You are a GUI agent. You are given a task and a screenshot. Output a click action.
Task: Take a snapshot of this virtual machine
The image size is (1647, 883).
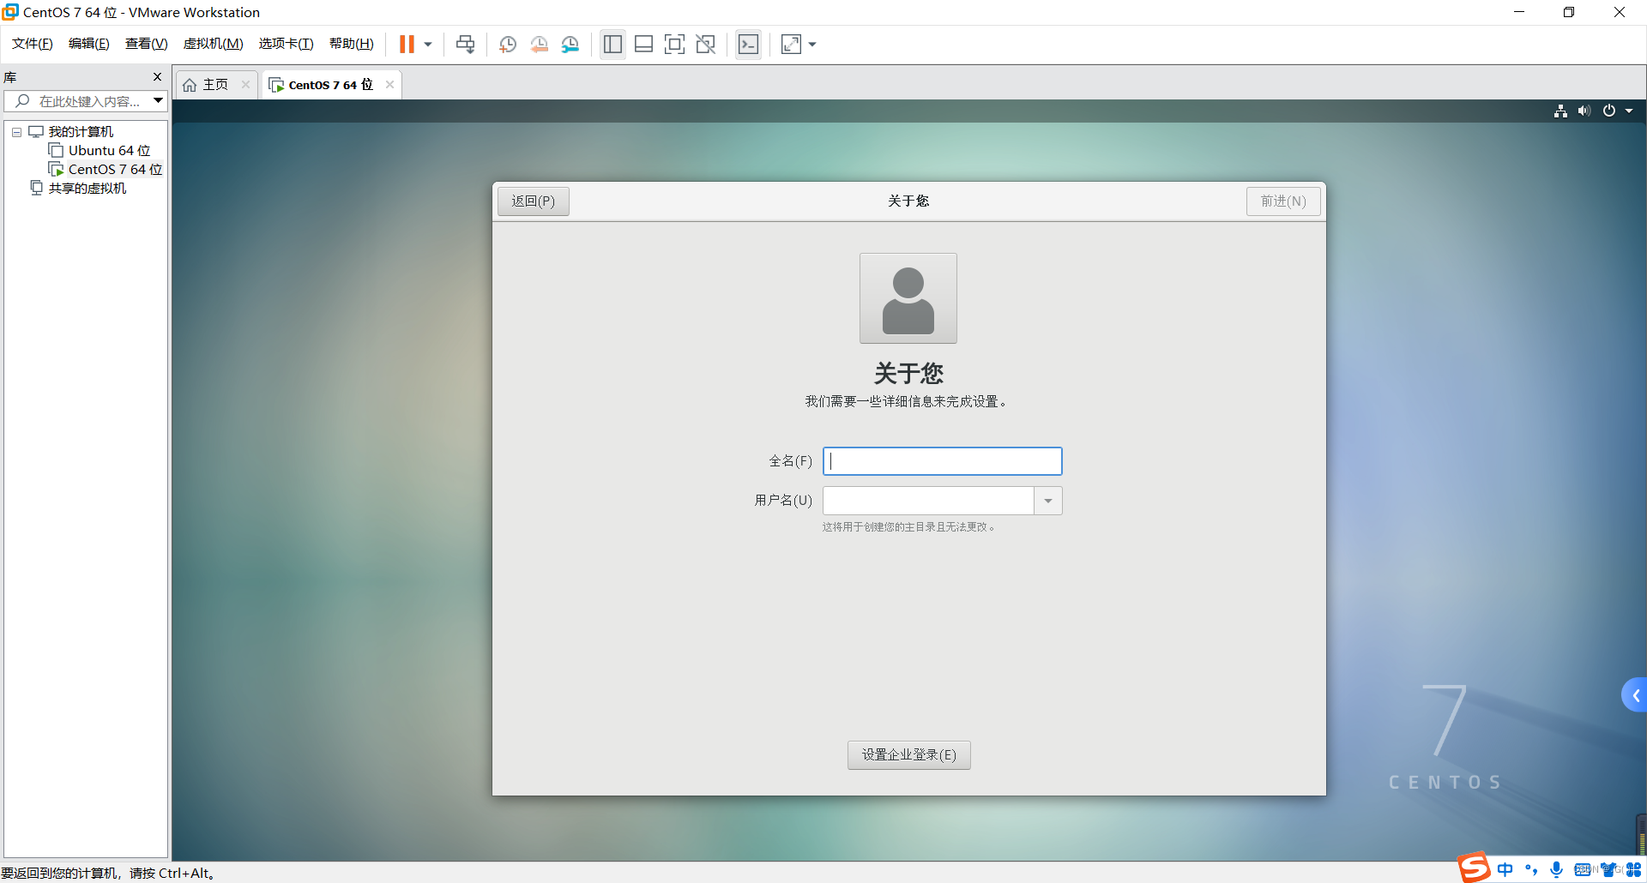[508, 45]
